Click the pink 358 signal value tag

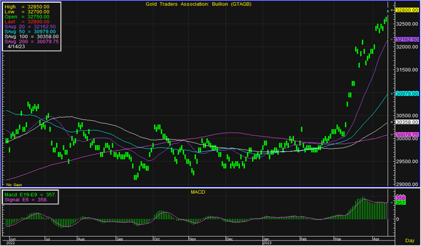point(400,197)
